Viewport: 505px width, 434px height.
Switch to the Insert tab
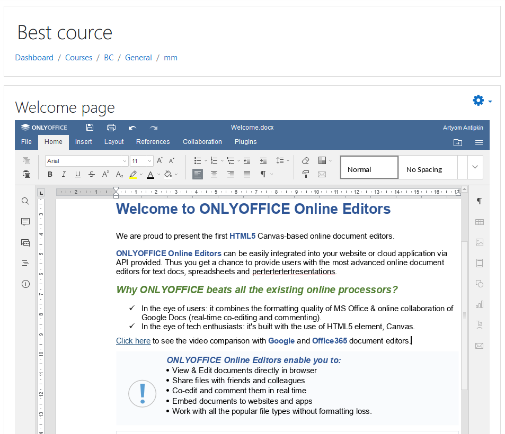83,142
